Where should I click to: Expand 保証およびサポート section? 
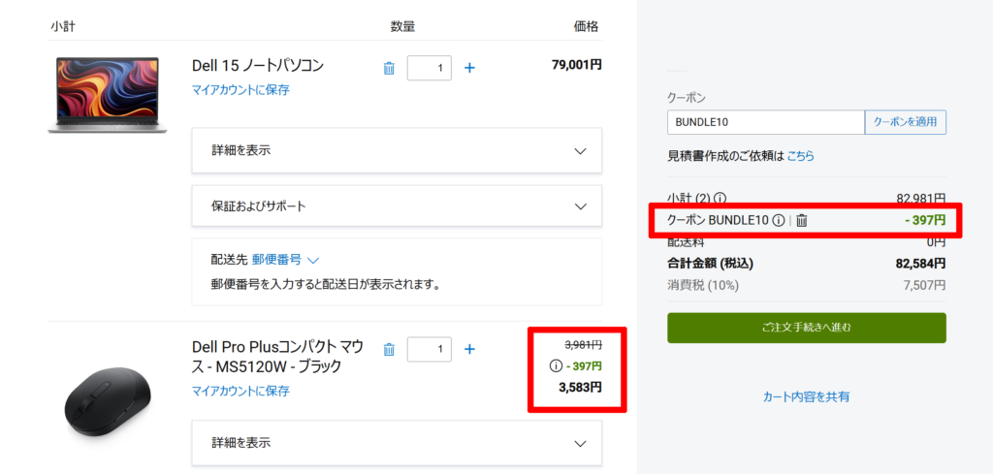click(x=397, y=206)
